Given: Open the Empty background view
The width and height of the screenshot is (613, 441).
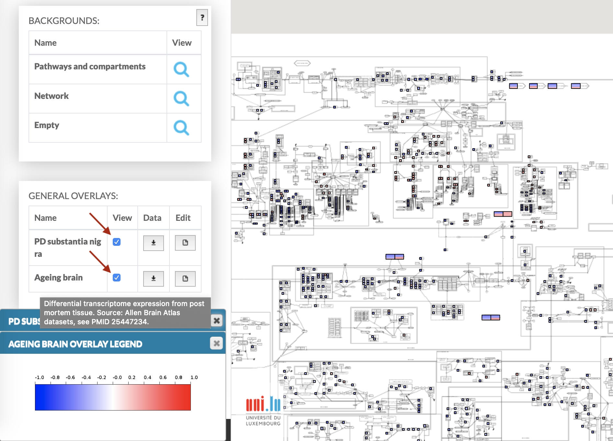Looking at the screenshot, I should coord(181,128).
